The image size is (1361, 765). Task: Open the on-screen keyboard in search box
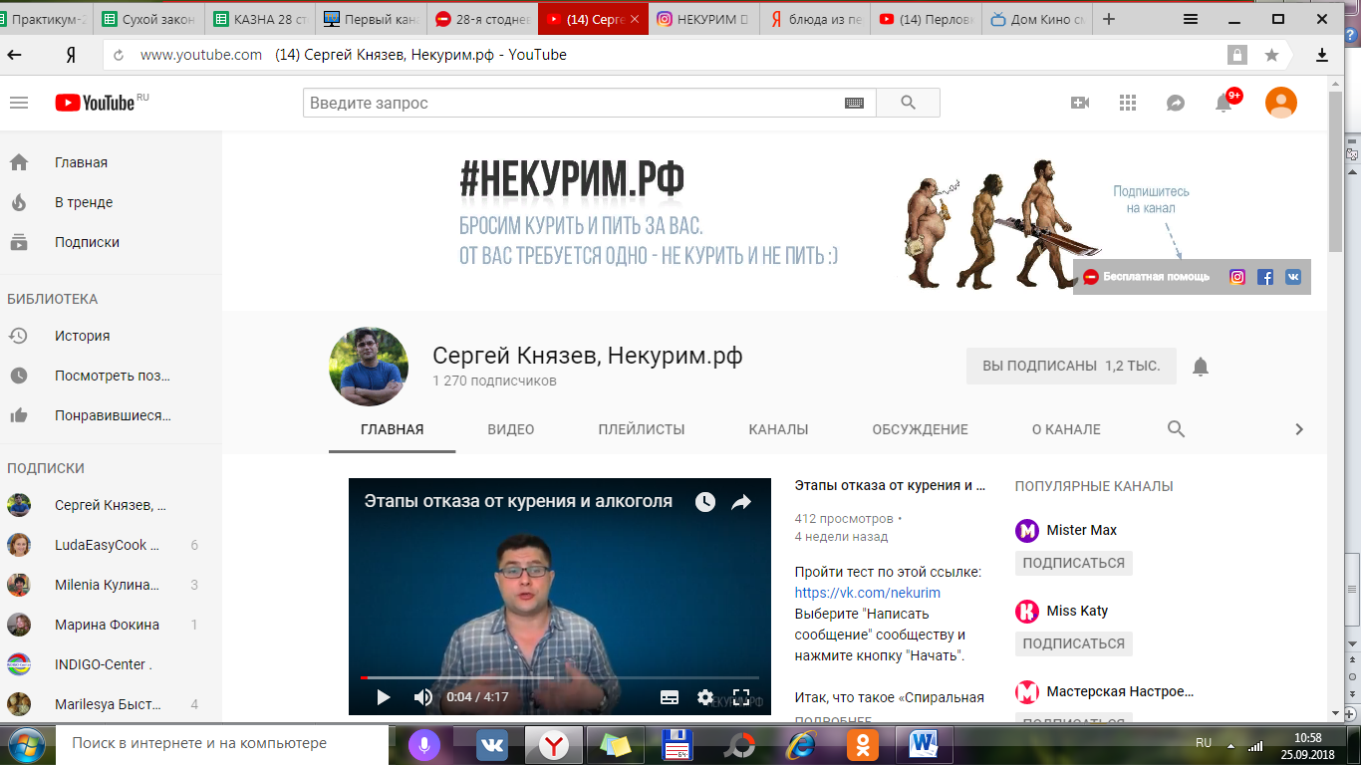click(x=854, y=103)
